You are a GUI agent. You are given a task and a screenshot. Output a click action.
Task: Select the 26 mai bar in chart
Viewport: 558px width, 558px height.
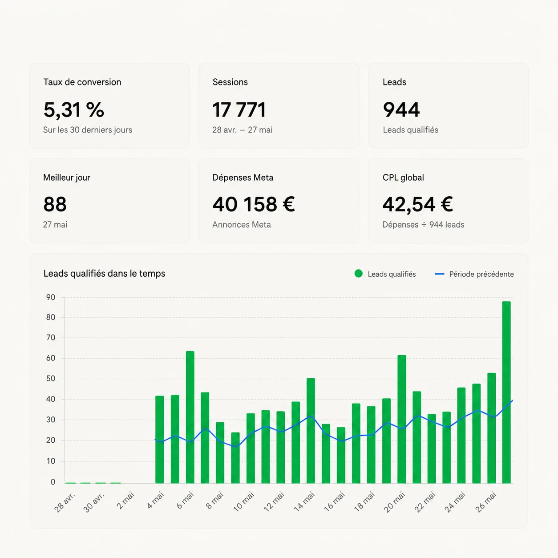pos(492,428)
